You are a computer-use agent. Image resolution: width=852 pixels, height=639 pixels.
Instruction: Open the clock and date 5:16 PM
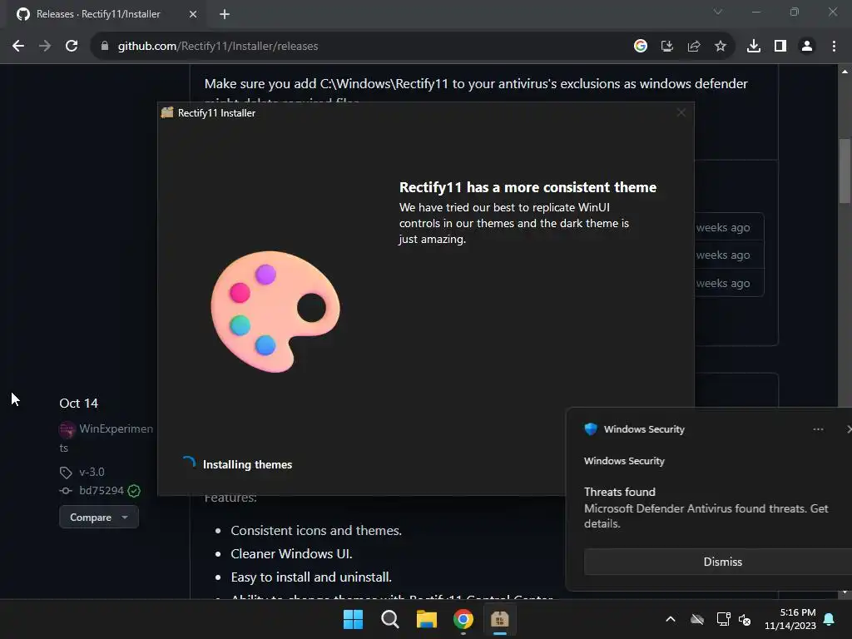coord(790,619)
